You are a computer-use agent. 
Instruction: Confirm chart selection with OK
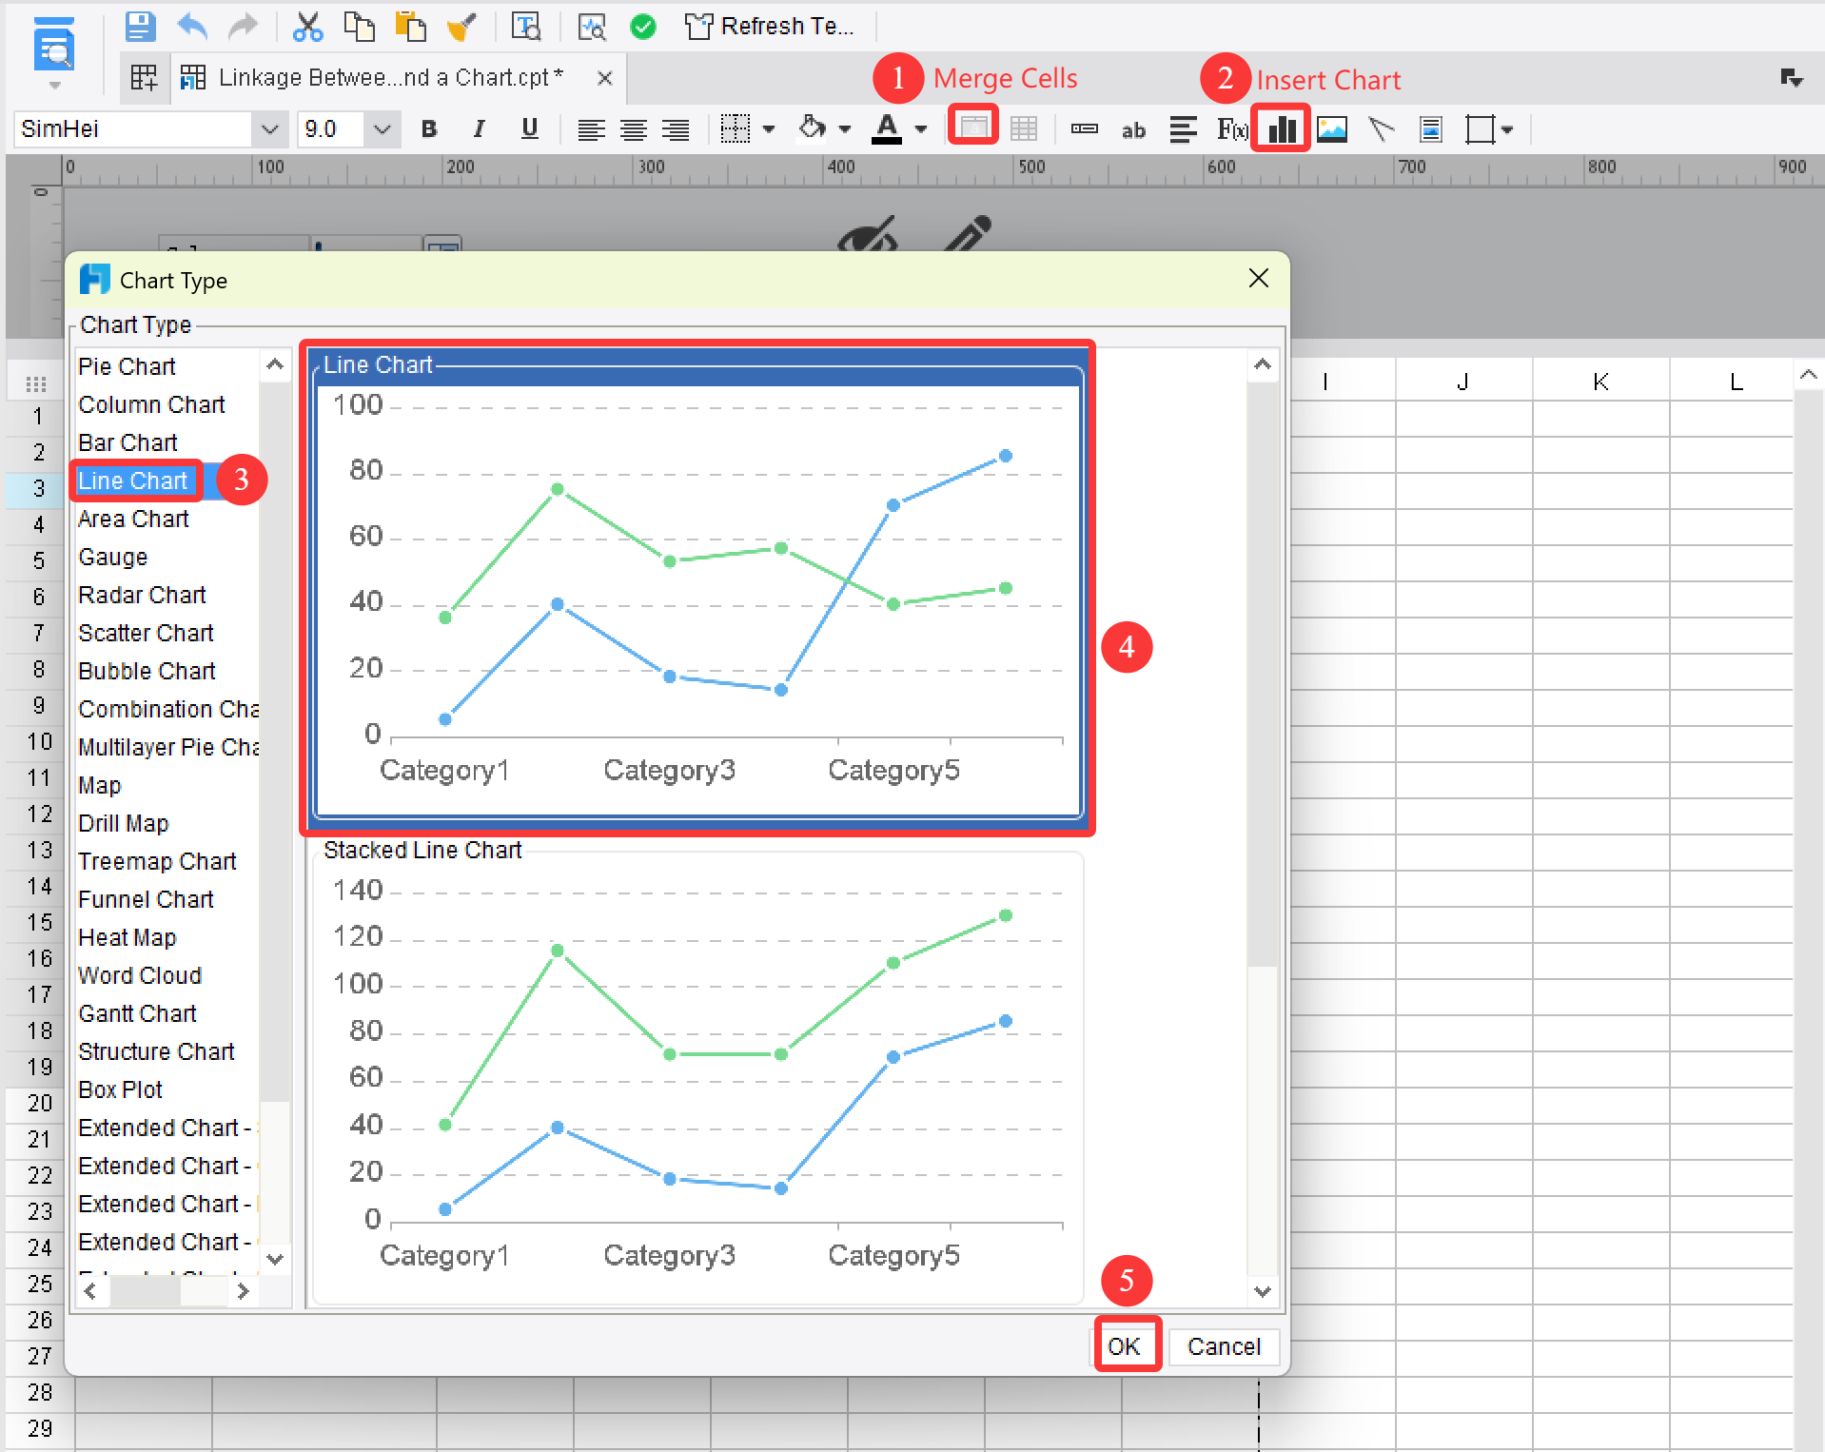point(1126,1345)
